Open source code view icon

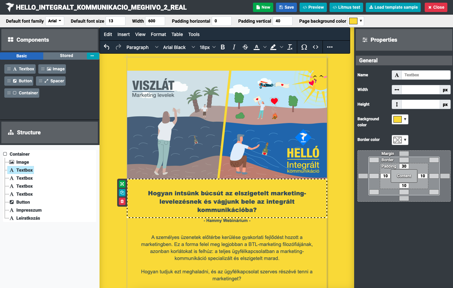tap(316, 47)
